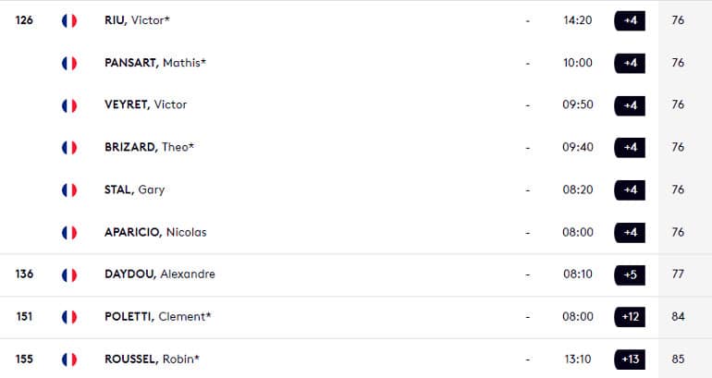The image size is (712, 378).
Task: Select the 14:20 tee time for Riu
Action: tap(578, 20)
